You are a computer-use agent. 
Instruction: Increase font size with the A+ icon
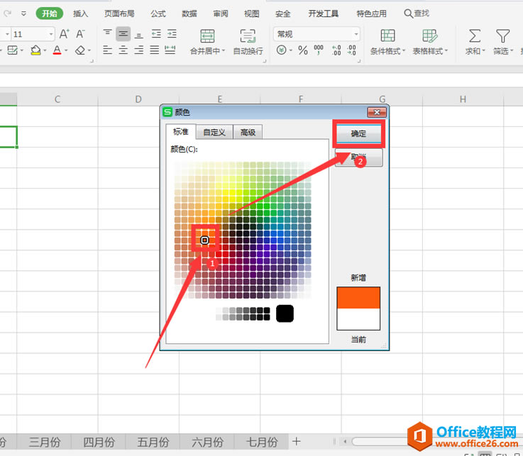64,34
